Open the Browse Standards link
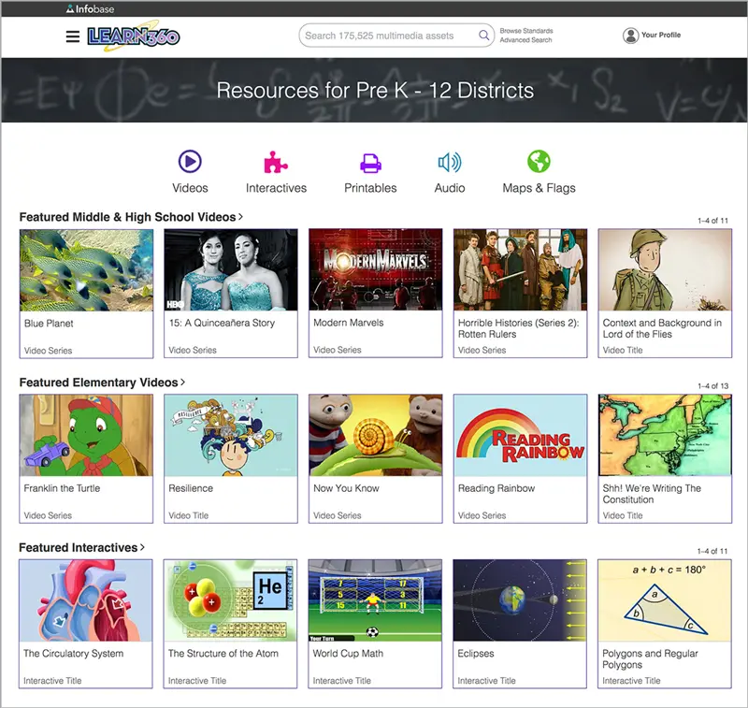This screenshot has height=708, width=748. [x=525, y=31]
